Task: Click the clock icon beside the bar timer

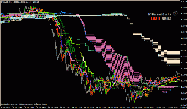Action: pyautogui.click(x=175, y=13)
